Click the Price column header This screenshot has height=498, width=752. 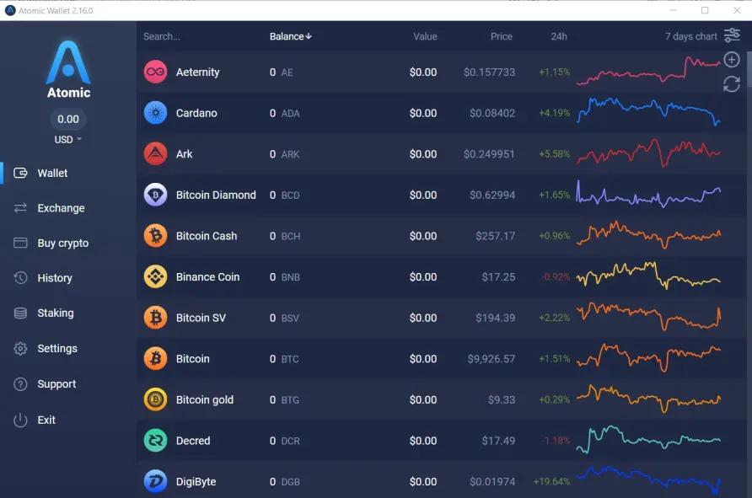(501, 36)
